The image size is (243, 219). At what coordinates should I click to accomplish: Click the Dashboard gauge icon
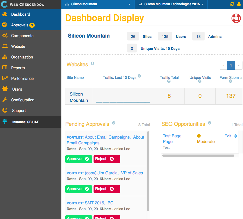click(5, 14)
